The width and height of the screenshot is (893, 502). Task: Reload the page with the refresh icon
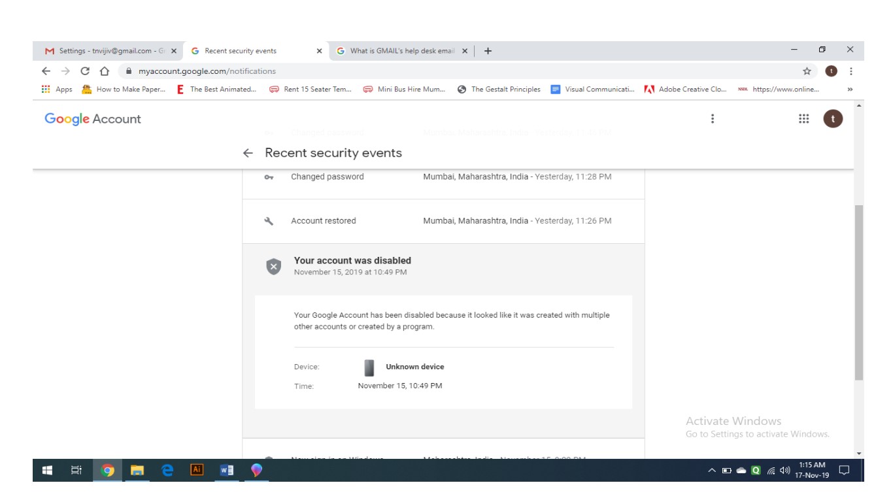(85, 71)
